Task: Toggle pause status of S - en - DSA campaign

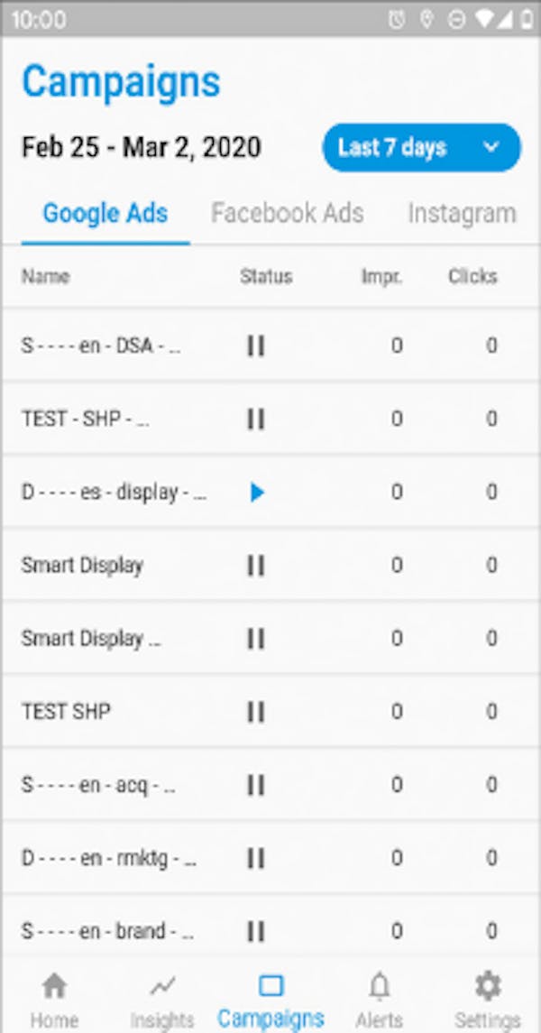Action: (x=256, y=346)
